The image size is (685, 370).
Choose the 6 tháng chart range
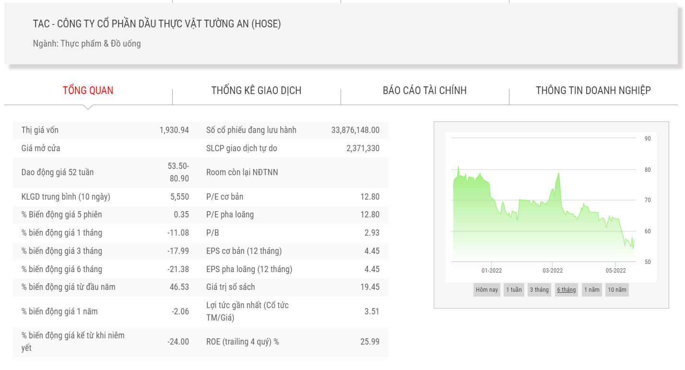click(x=567, y=290)
